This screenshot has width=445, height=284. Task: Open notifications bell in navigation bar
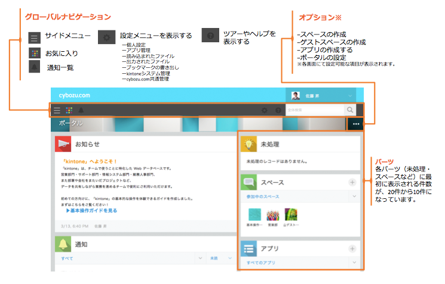[x=81, y=110]
